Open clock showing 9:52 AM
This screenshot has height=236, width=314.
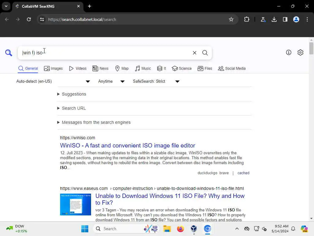click(280, 229)
